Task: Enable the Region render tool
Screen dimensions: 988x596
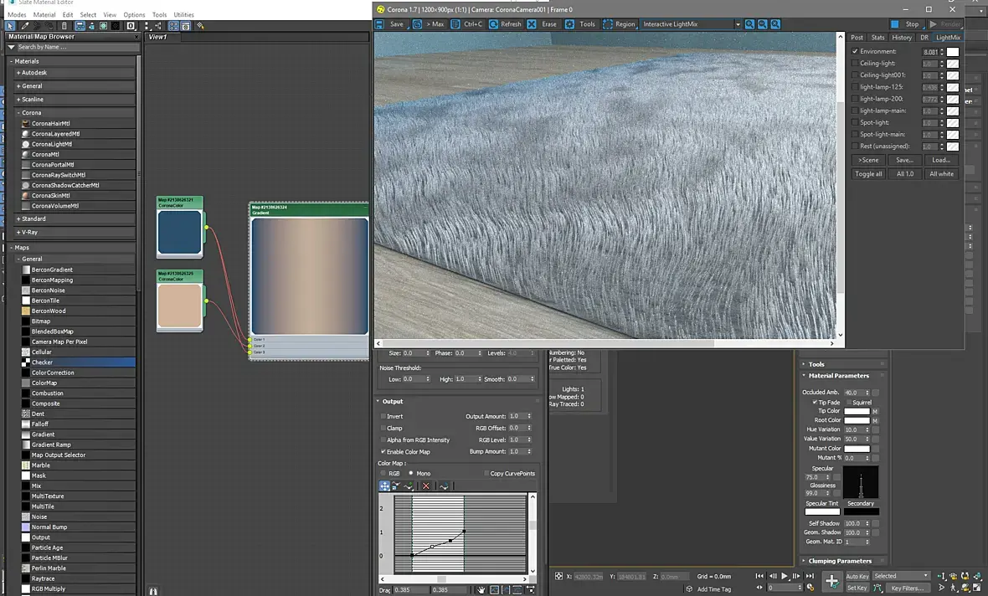Action: (x=607, y=24)
